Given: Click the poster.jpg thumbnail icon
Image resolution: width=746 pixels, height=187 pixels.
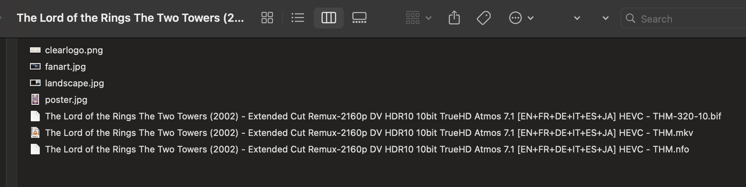Looking at the screenshot, I should click(x=35, y=100).
